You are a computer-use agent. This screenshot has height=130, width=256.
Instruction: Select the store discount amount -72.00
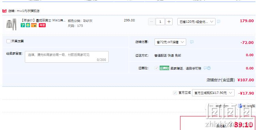[x=247, y=43]
